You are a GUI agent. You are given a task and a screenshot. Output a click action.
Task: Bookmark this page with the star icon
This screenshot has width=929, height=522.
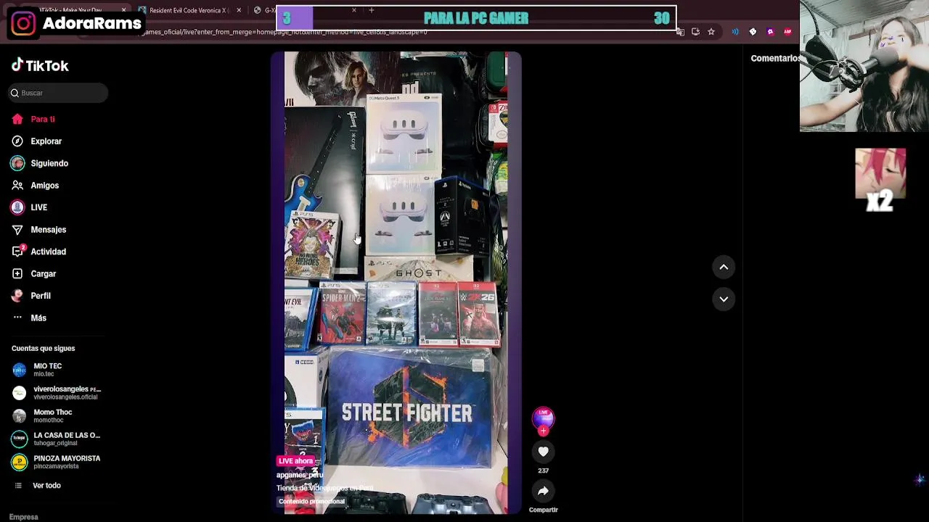pos(711,31)
